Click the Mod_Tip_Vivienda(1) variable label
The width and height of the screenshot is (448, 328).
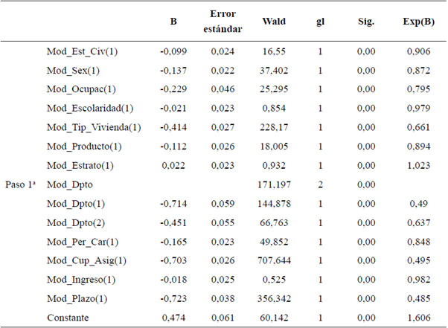[94, 127]
